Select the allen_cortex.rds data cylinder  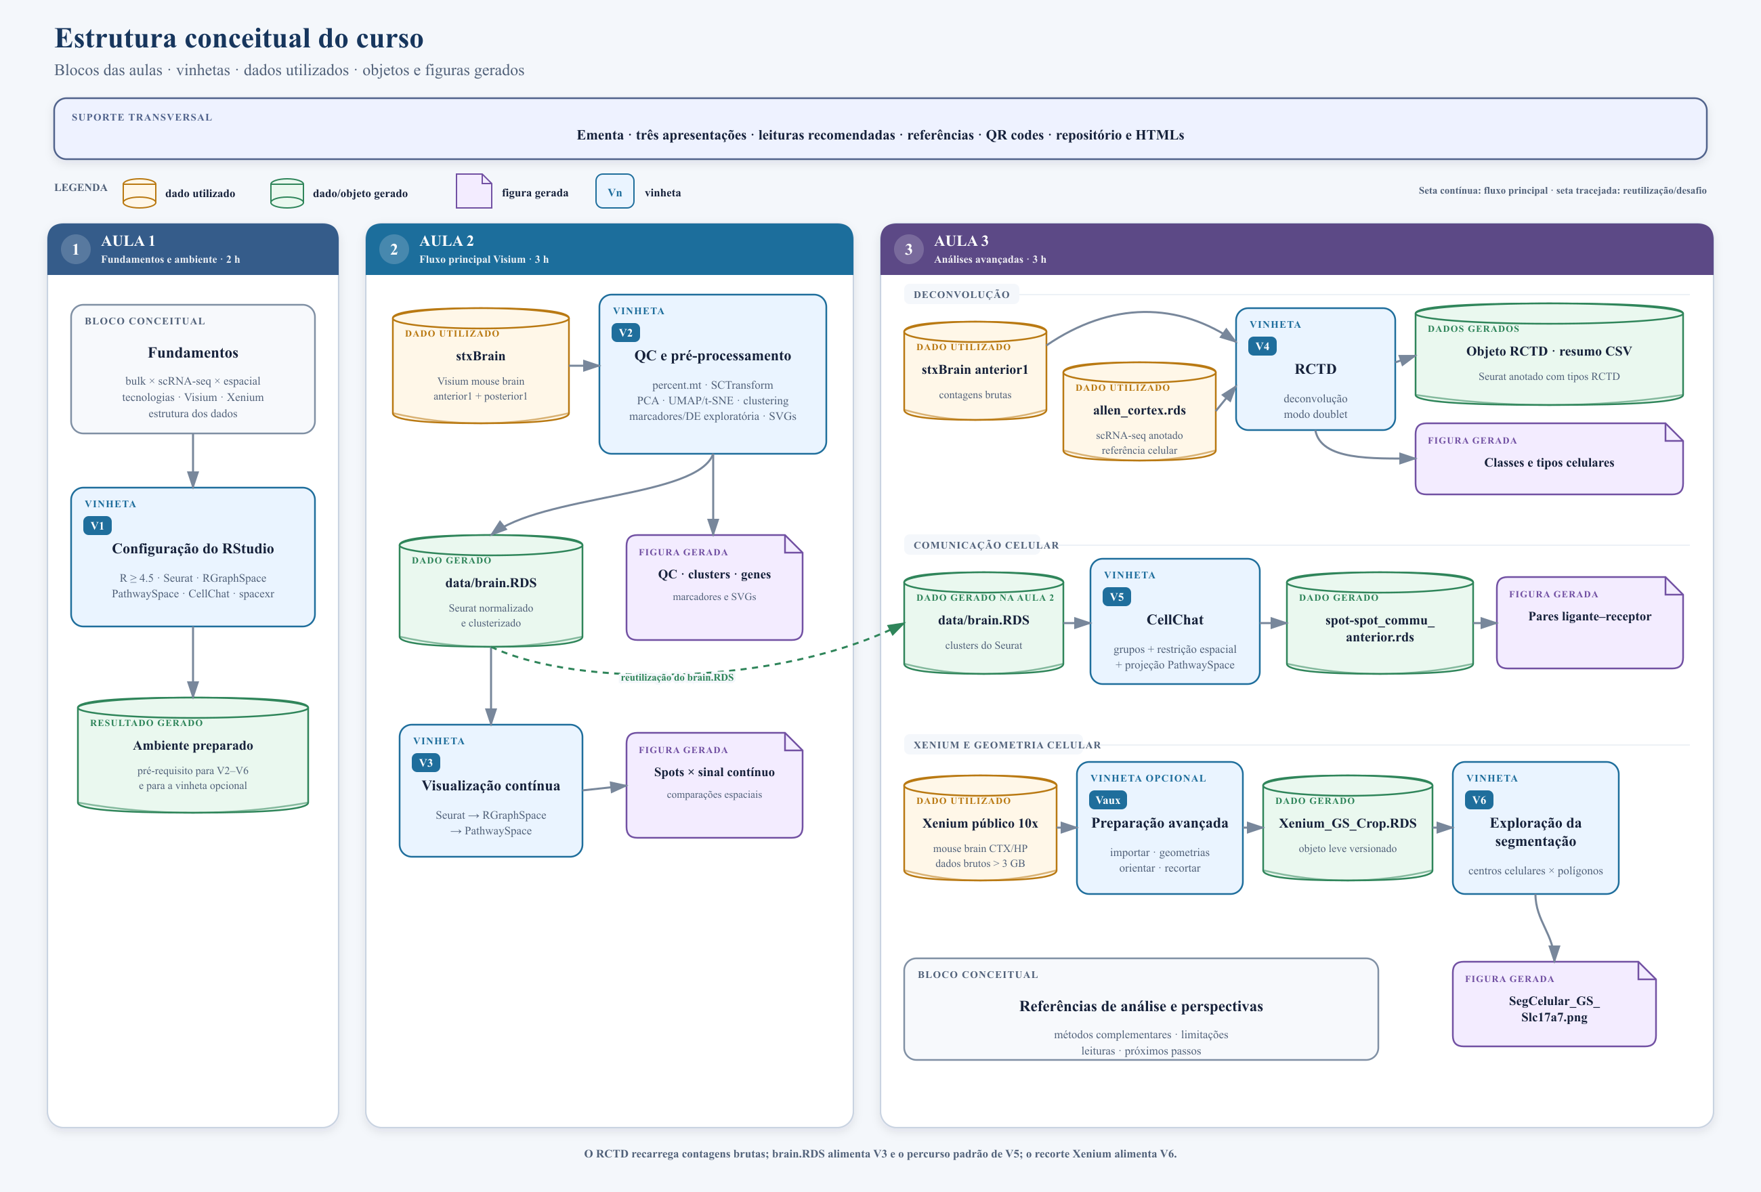(1139, 412)
